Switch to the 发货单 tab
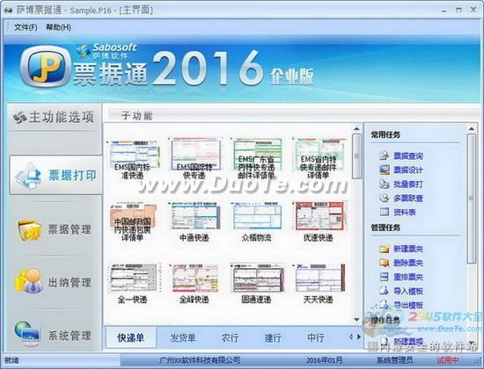This screenshot has height=369, width=484. (x=183, y=338)
